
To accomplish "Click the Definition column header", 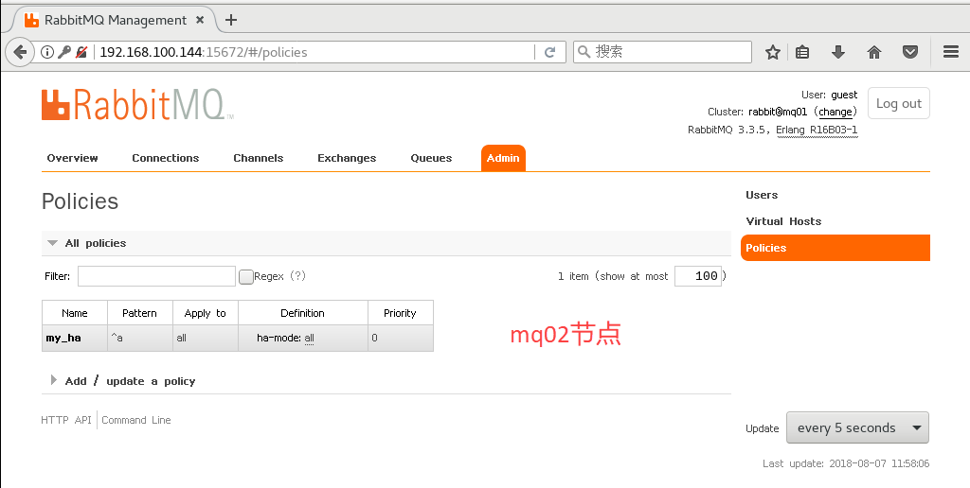I will (x=302, y=313).
